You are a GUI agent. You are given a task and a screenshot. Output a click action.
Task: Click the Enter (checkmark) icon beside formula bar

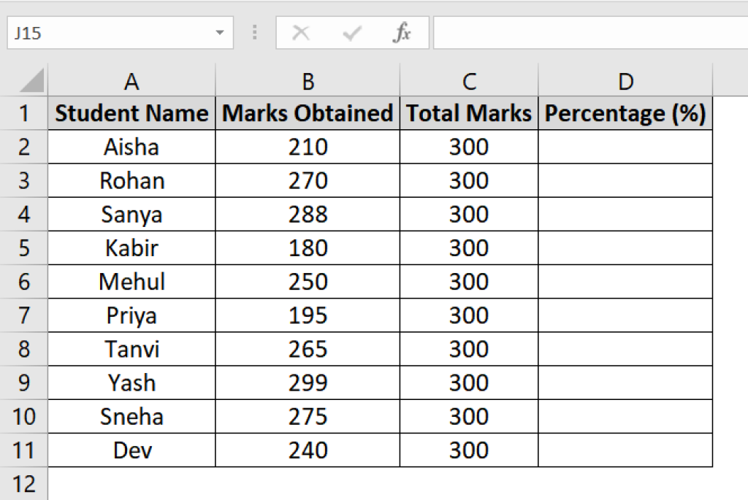pyautogui.click(x=351, y=32)
